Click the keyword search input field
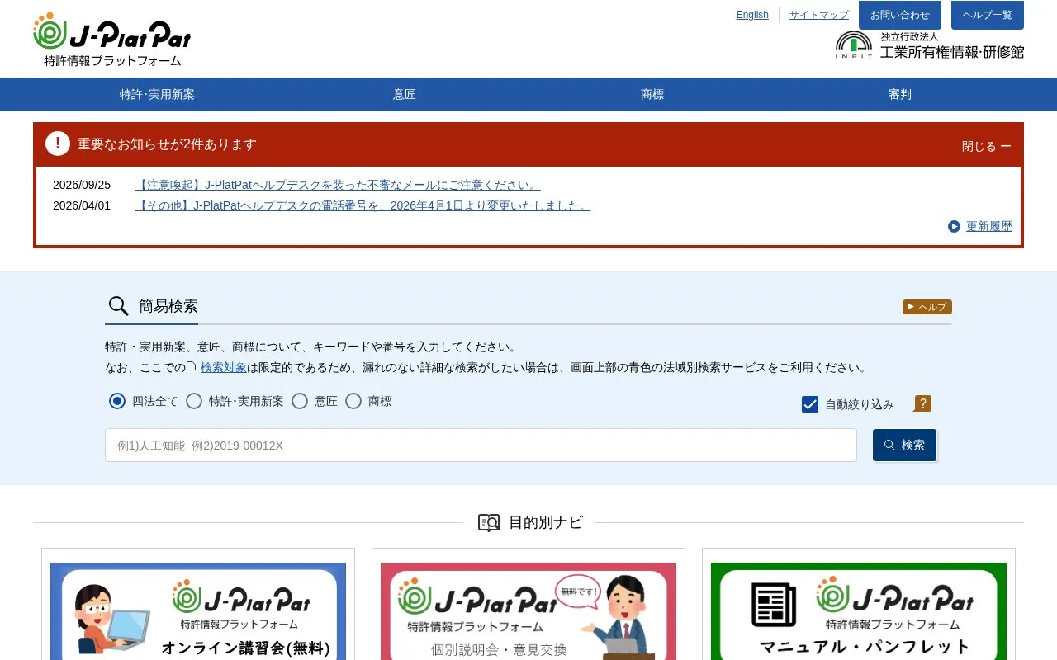Viewport: 1057px width, 660px height. coord(481,445)
